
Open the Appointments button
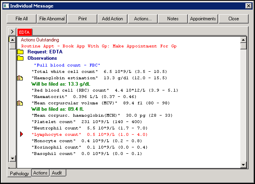pyautogui.click(x=203, y=19)
